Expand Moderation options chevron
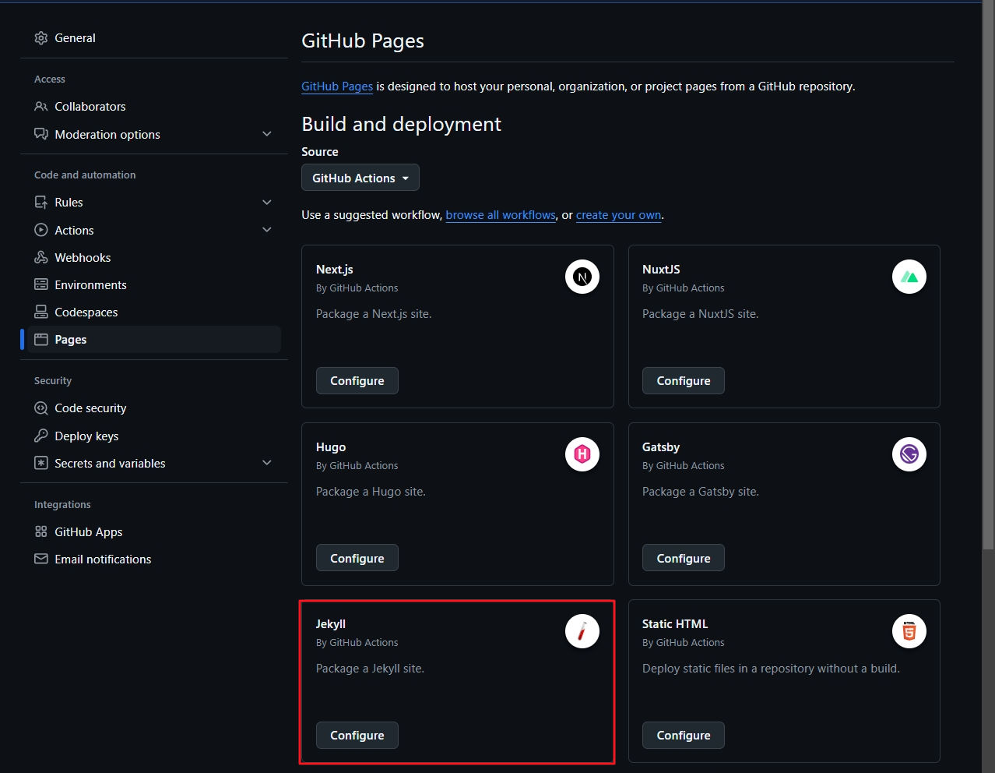The height and width of the screenshot is (773, 995). click(267, 135)
